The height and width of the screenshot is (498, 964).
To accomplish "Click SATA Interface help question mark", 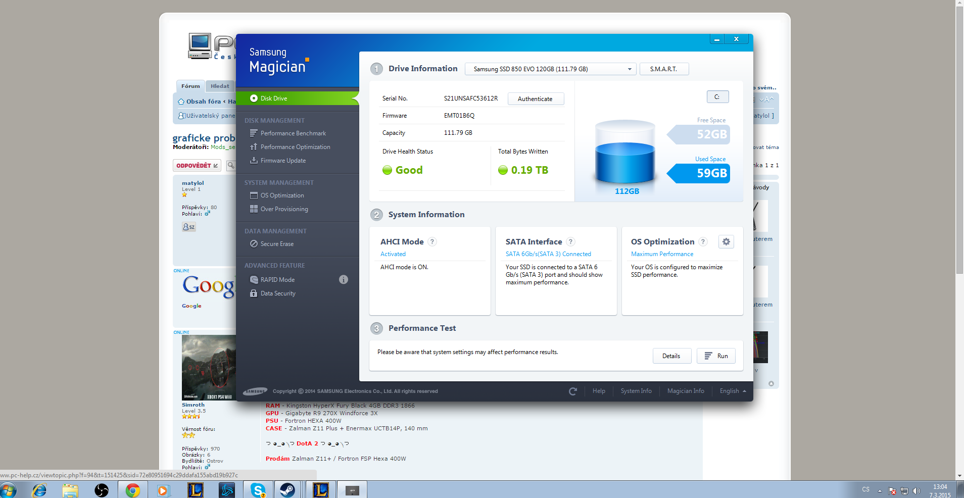I will [570, 242].
